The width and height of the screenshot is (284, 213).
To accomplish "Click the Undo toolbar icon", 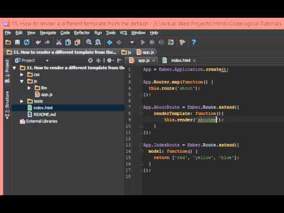I will [x=38, y=42].
